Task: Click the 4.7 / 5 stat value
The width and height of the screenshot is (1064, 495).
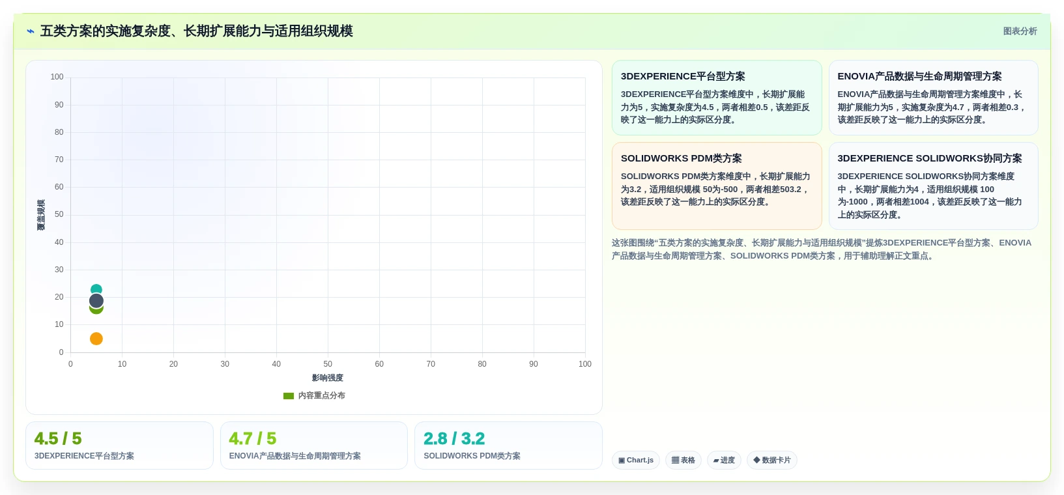Action: coord(253,438)
